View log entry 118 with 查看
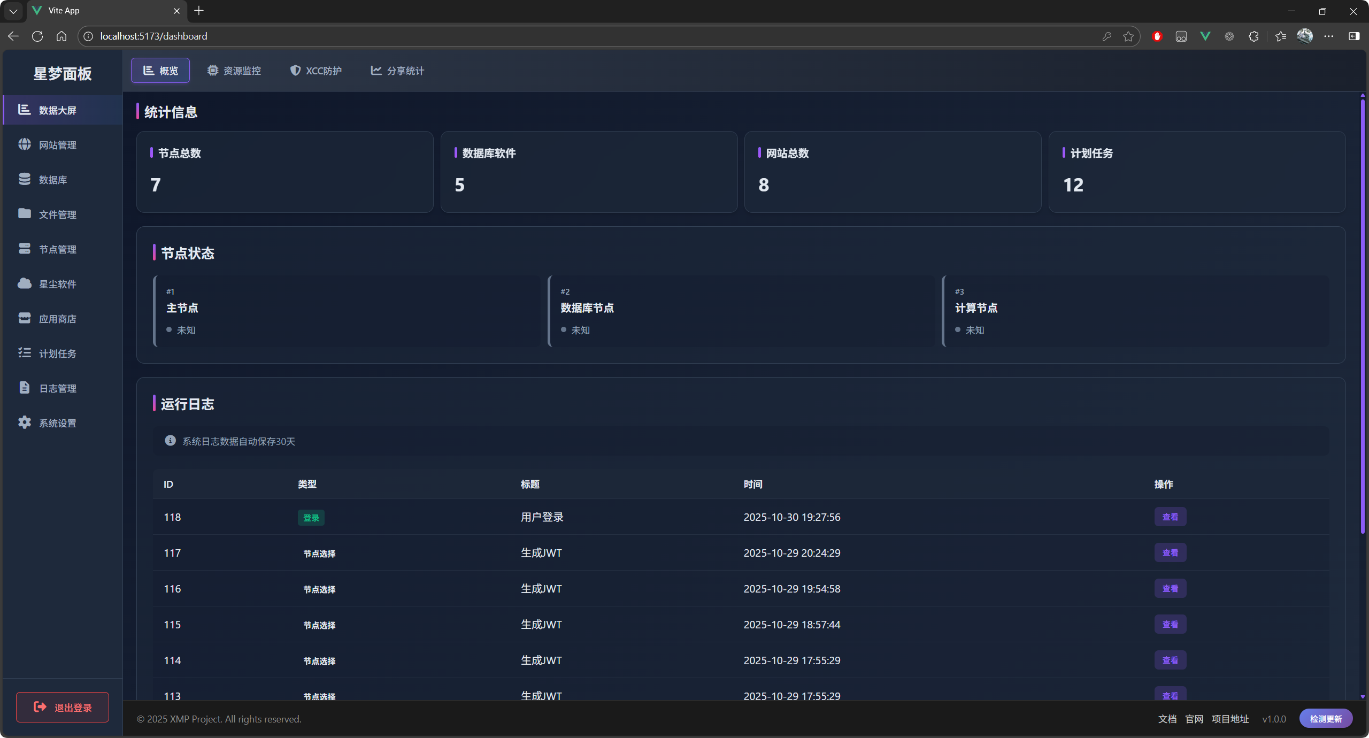The width and height of the screenshot is (1369, 738). pos(1170,517)
